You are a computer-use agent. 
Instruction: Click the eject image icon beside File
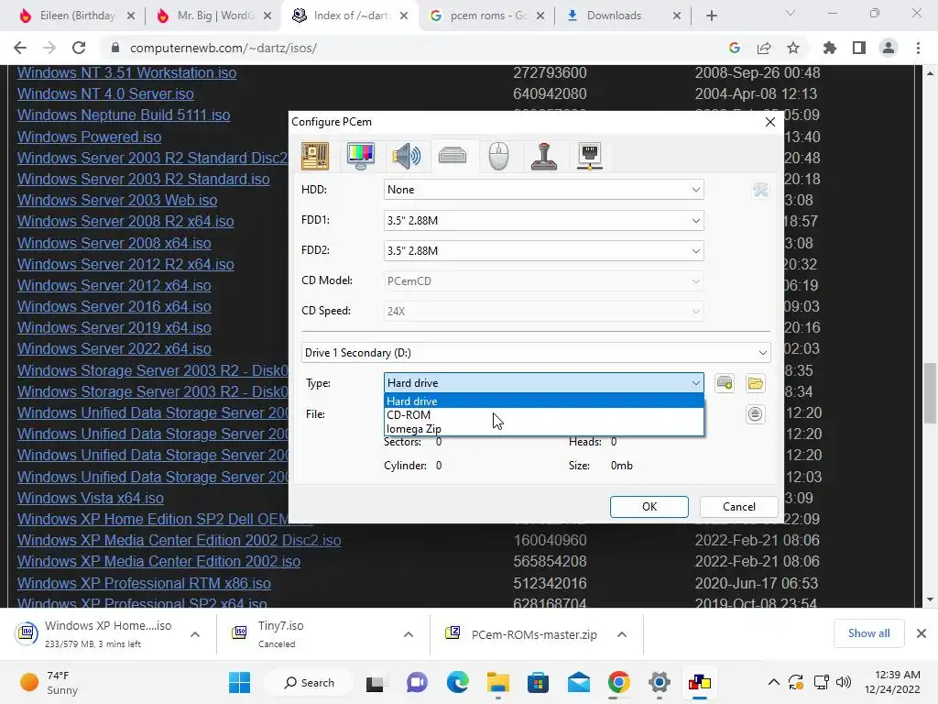point(755,413)
